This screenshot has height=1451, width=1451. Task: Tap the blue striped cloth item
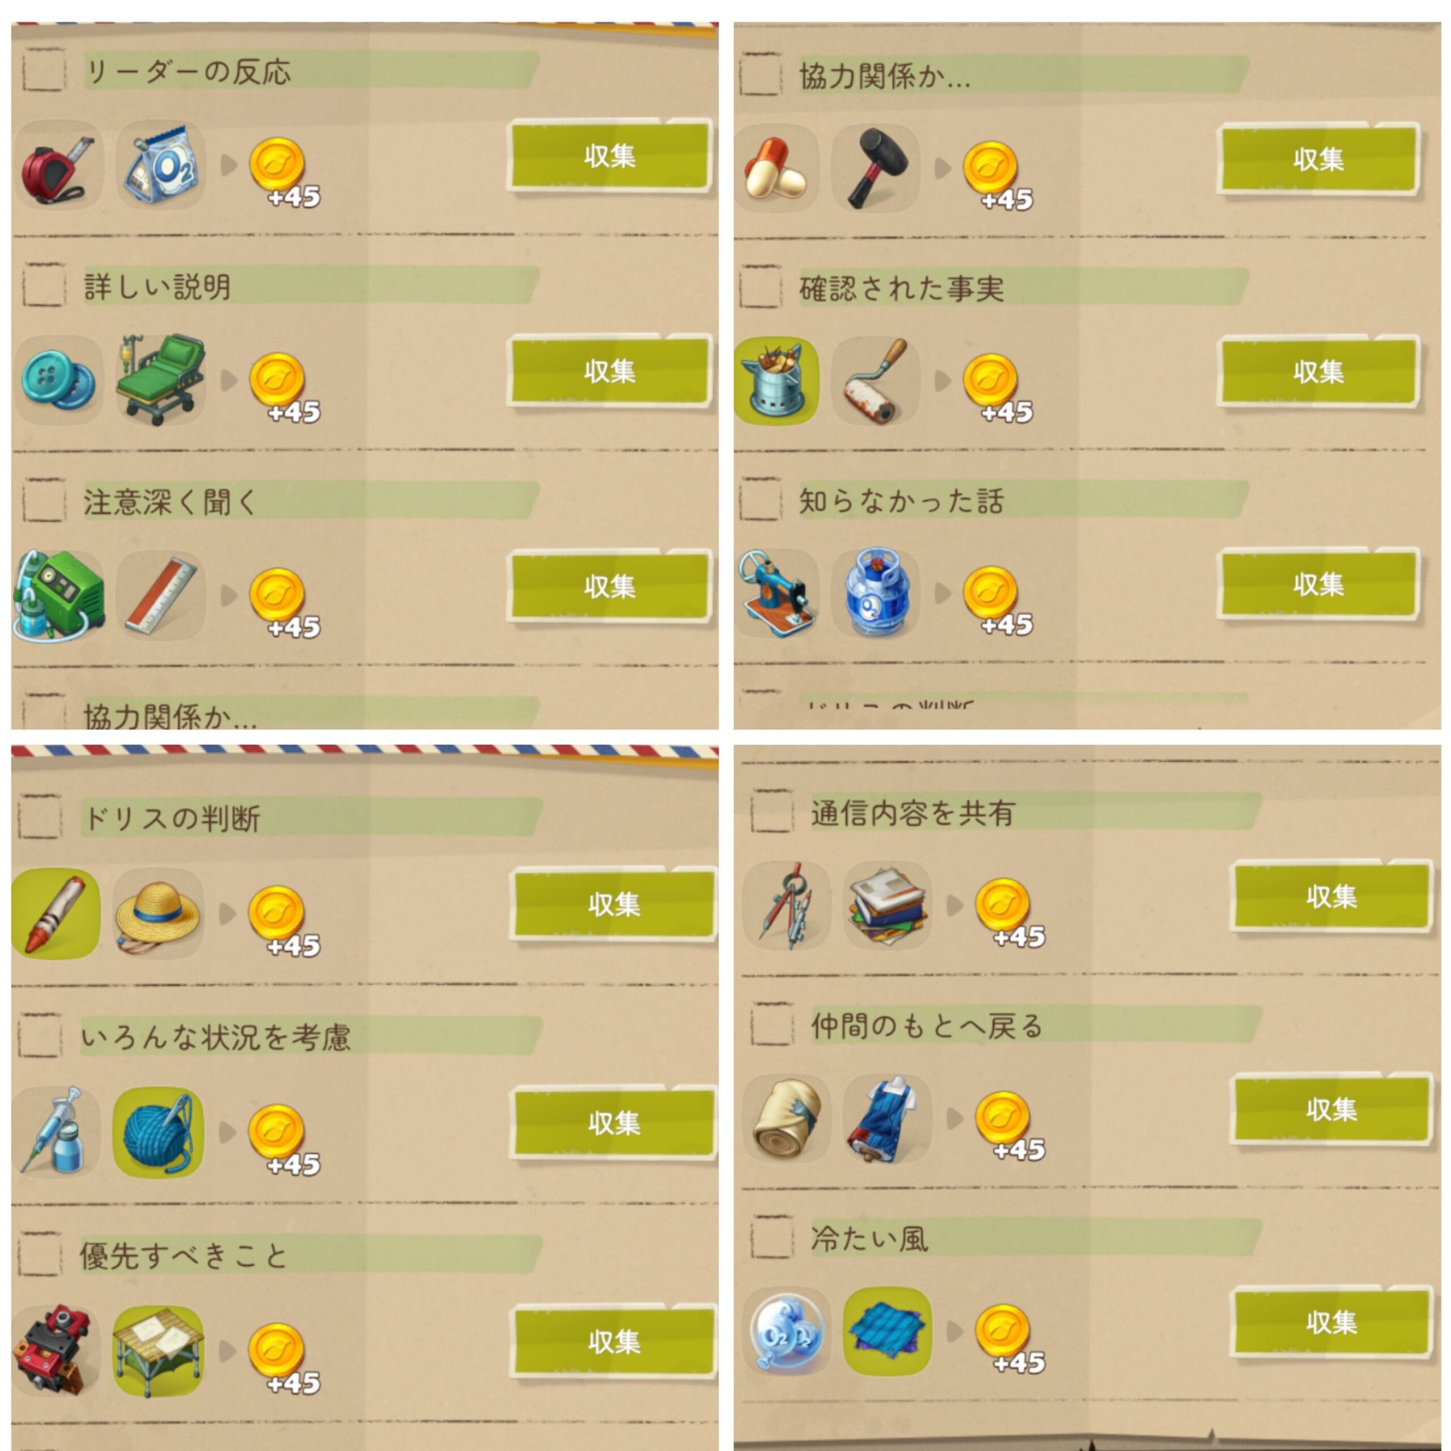click(888, 1331)
